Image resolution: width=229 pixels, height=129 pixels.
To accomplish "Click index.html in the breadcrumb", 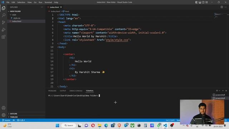I will 55,11.
